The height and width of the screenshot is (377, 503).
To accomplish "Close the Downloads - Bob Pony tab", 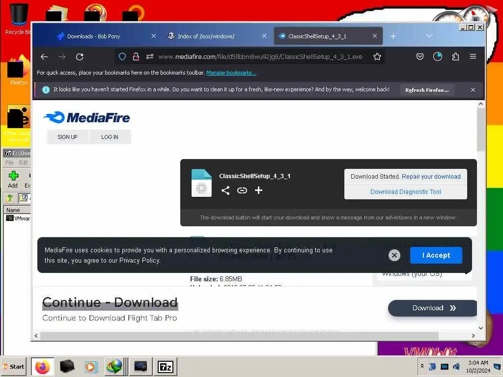I will click(x=154, y=36).
